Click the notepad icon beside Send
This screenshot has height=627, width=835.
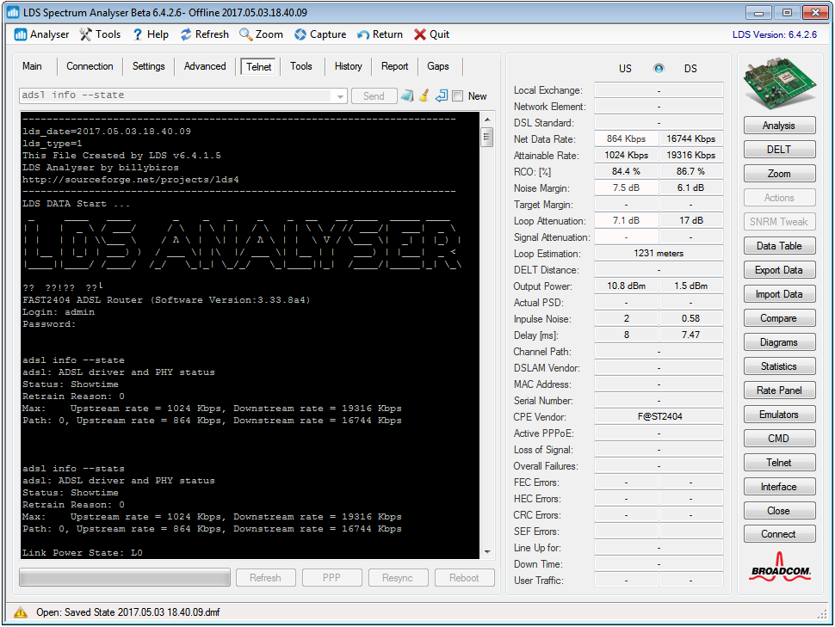tap(407, 95)
